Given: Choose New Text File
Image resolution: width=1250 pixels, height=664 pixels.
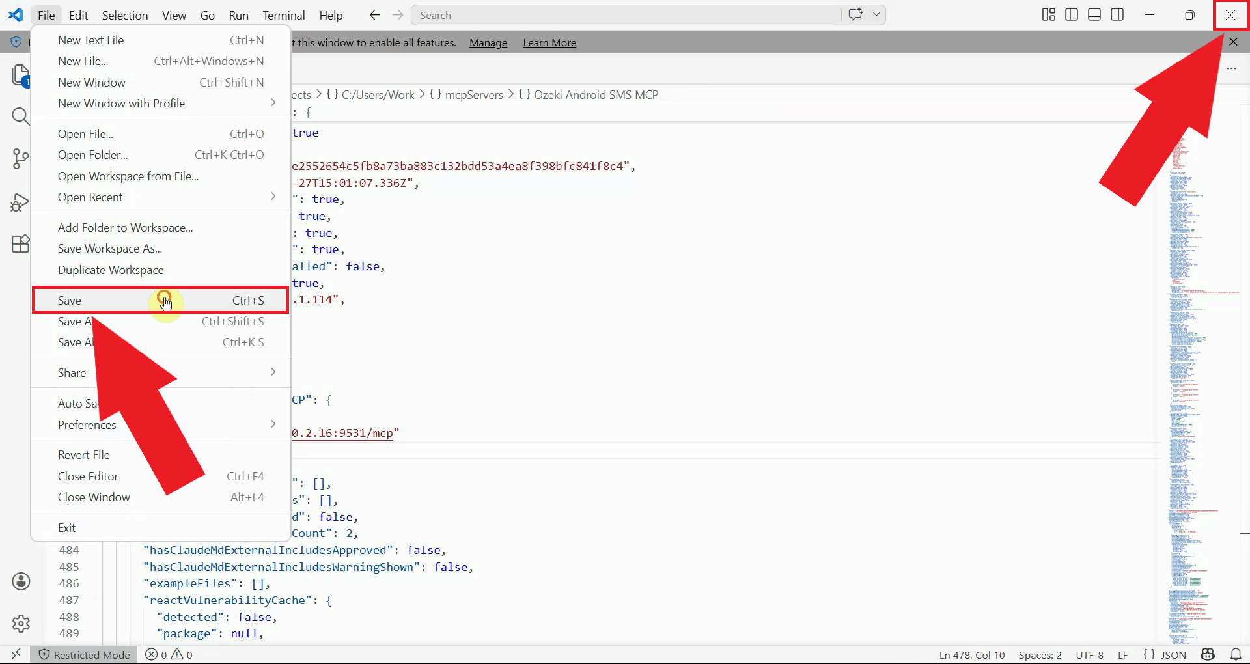Looking at the screenshot, I should click(x=160, y=40).
